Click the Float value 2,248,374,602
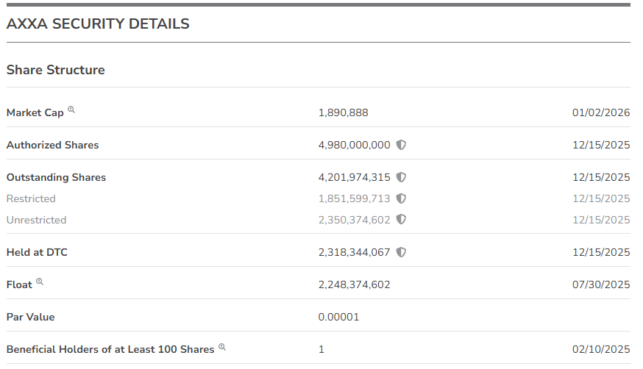Image resolution: width=643 pixels, height=369 pixels. click(x=355, y=284)
